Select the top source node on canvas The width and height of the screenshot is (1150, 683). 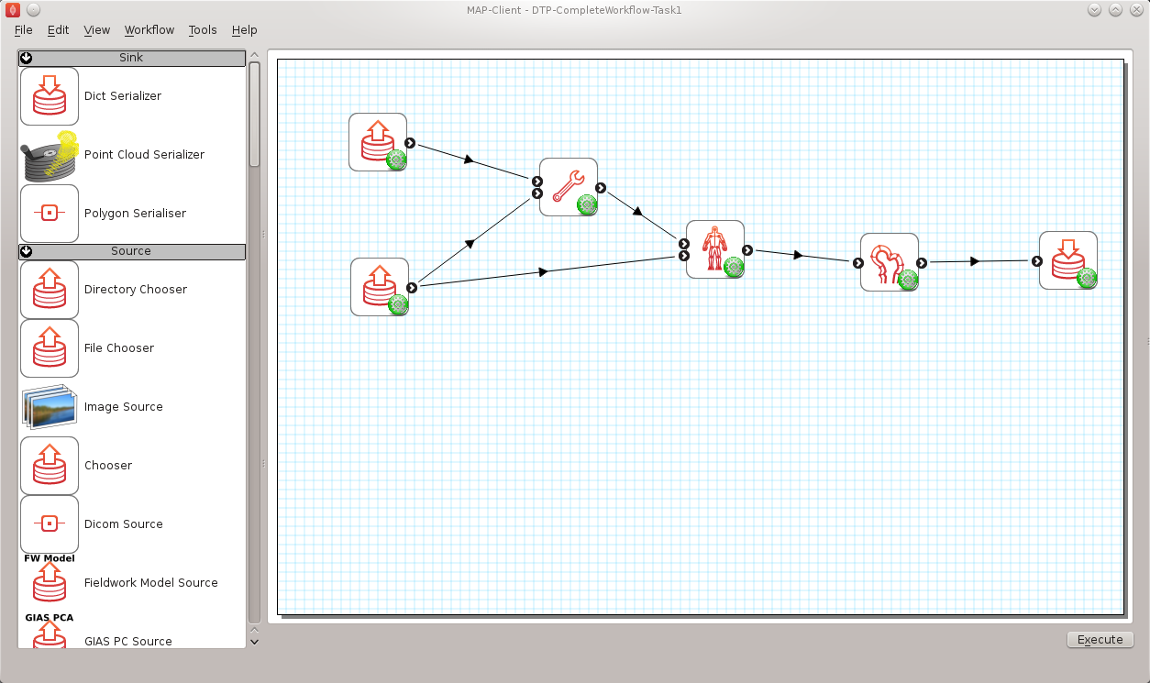tap(378, 142)
